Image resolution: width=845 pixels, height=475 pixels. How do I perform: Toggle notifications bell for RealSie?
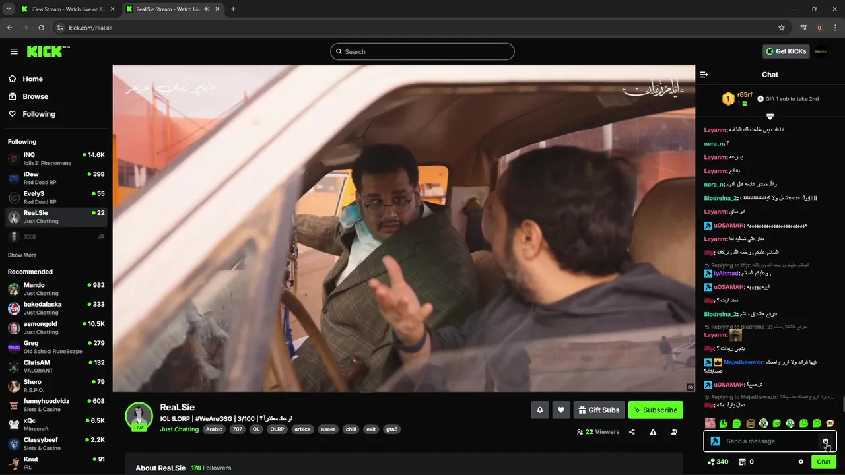(x=539, y=410)
